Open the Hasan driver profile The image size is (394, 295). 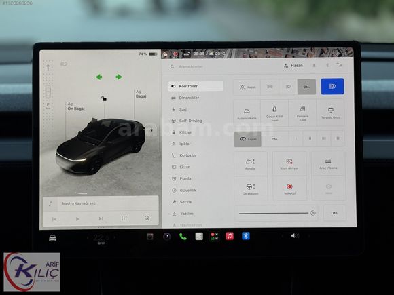pos(293,66)
